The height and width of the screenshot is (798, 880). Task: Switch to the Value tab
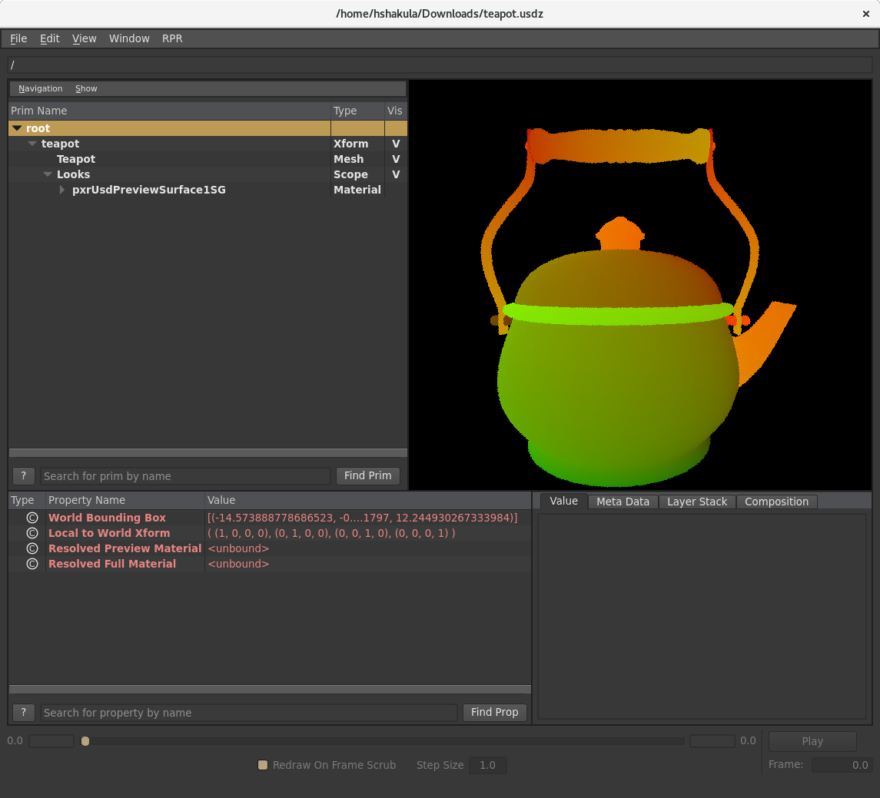pyautogui.click(x=563, y=501)
